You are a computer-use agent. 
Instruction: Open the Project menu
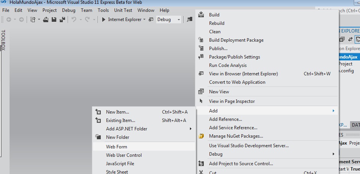click(49, 10)
